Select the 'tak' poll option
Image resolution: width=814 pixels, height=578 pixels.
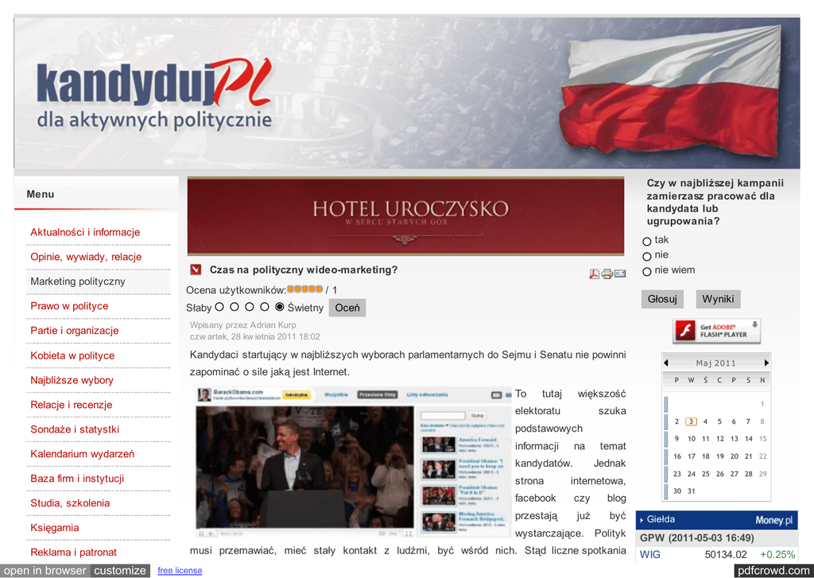647,241
